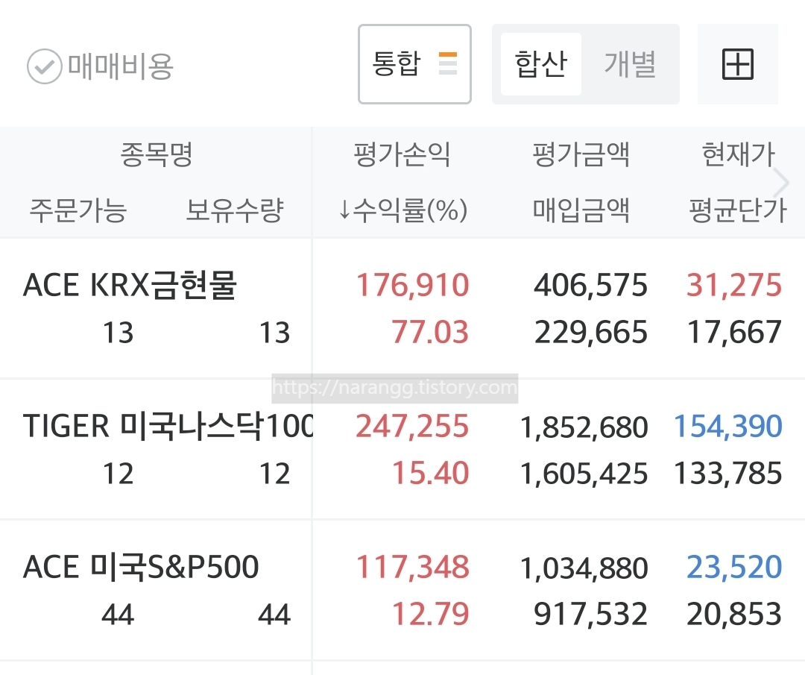Click average price 20,853
Viewport: 805px width, 675px height.
coord(734,614)
